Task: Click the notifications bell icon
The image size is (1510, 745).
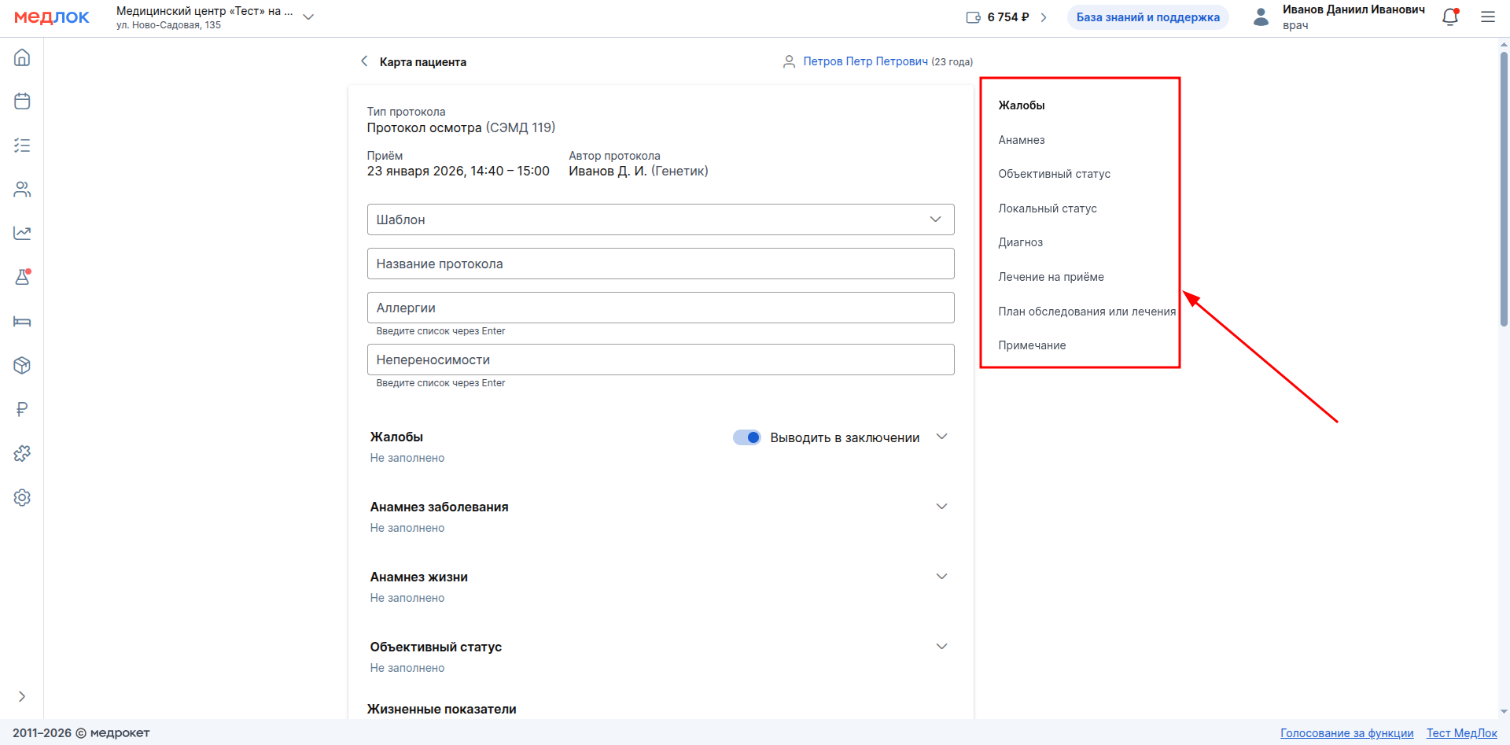Action: (1450, 17)
